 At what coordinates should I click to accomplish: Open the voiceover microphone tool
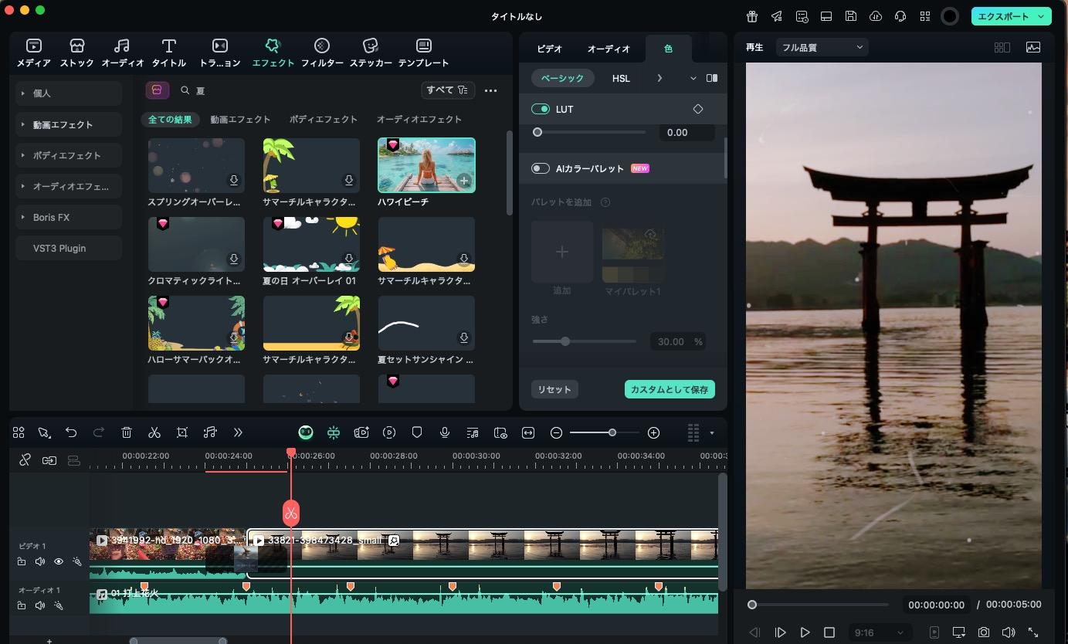pyautogui.click(x=445, y=432)
